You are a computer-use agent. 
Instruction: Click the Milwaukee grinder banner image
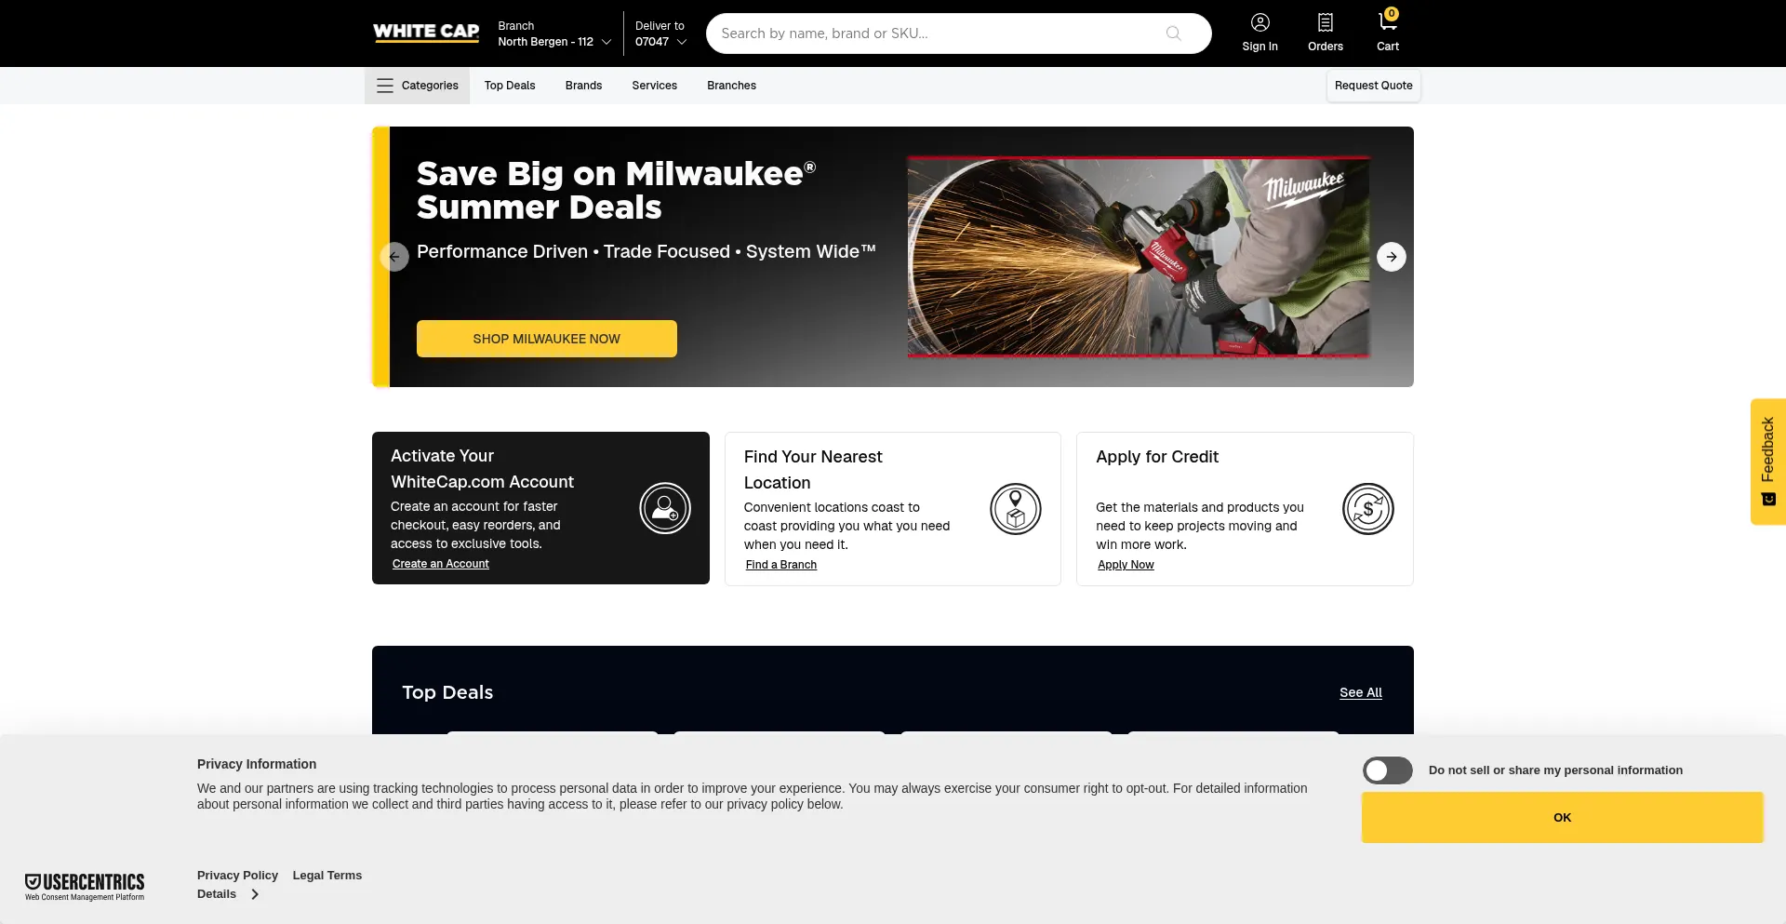tap(1139, 257)
